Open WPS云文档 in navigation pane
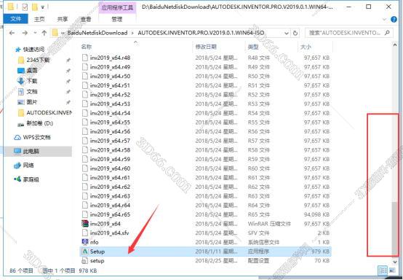 coord(37,137)
